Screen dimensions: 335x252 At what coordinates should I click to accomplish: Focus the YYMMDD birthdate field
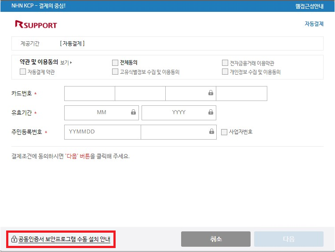(x=102, y=132)
